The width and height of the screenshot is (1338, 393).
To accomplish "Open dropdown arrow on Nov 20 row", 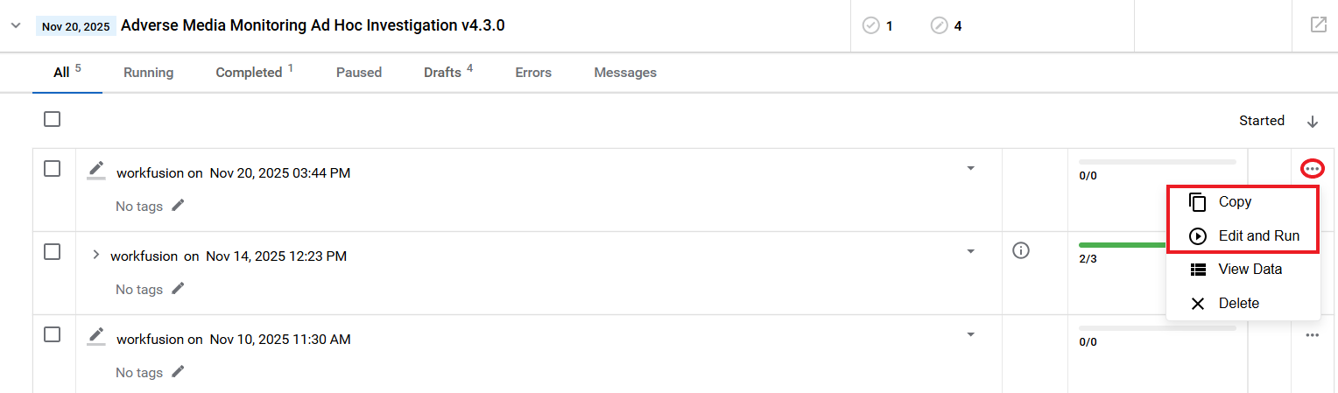I will click(970, 168).
